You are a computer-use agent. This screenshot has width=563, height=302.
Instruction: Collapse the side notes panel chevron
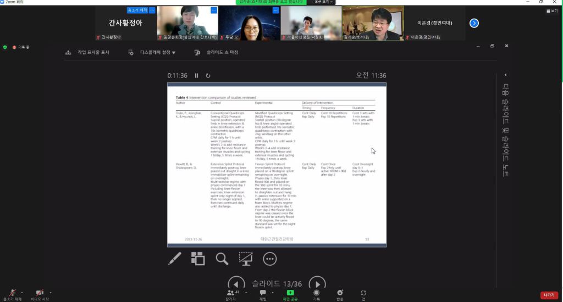tap(505, 75)
